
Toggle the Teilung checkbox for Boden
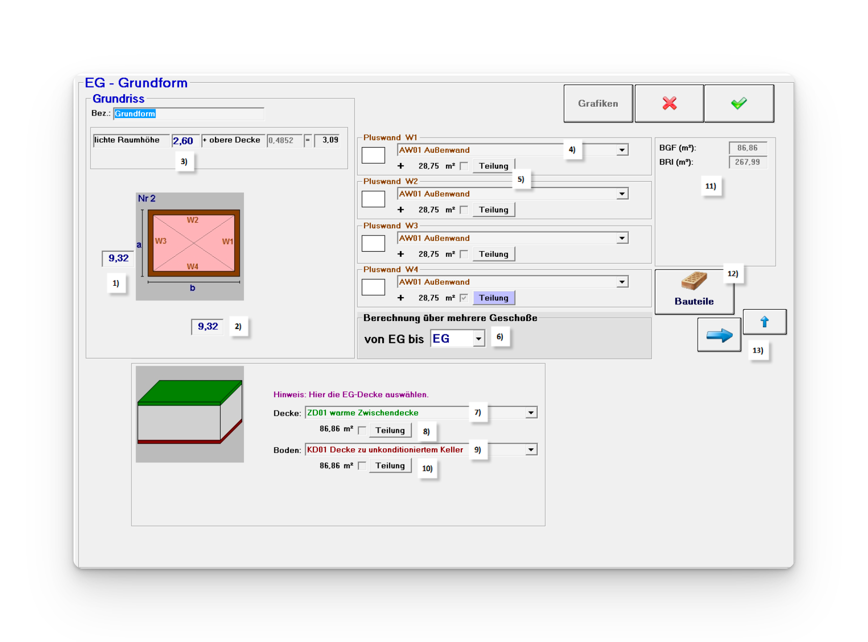pos(362,466)
